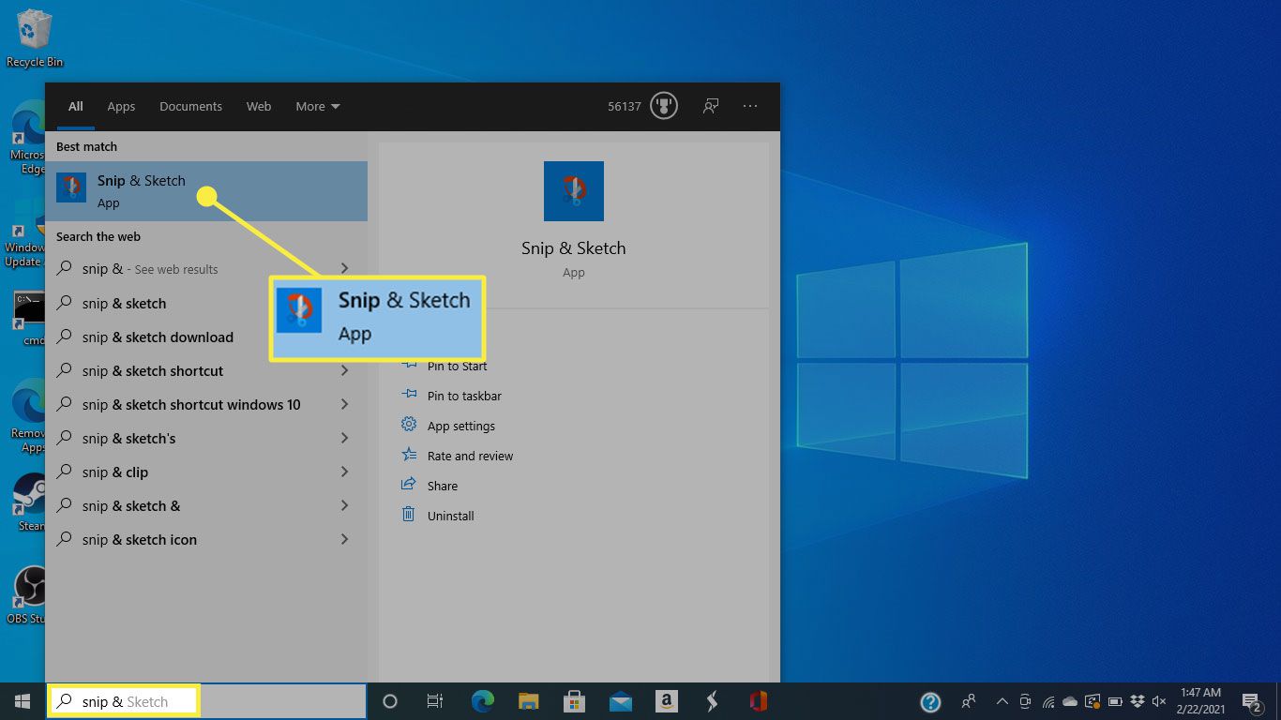The height and width of the screenshot is (720, 1281).
Task: Select 'snip & sketch download' web suggestion
Action: [x=158, y=337]
